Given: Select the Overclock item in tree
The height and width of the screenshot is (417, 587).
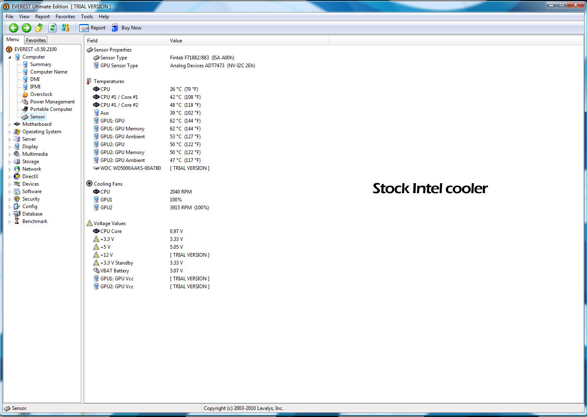Looking at the screenshot, I should click(x=41, y=94).
